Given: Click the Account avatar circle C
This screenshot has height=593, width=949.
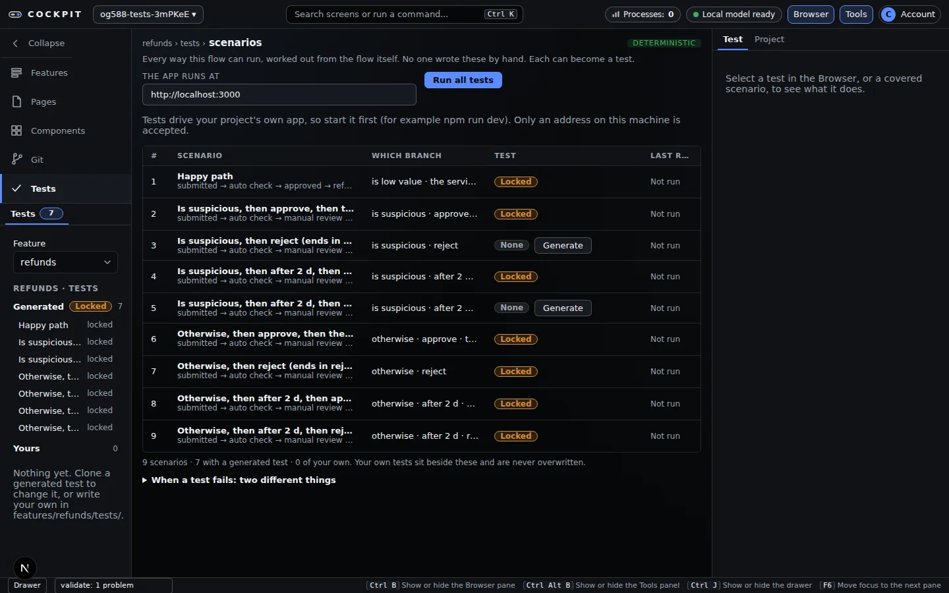Looking at the screenshot, I should 888,14.
